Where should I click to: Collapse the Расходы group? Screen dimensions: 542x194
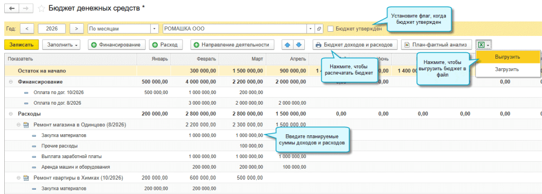tap(11, 114)
